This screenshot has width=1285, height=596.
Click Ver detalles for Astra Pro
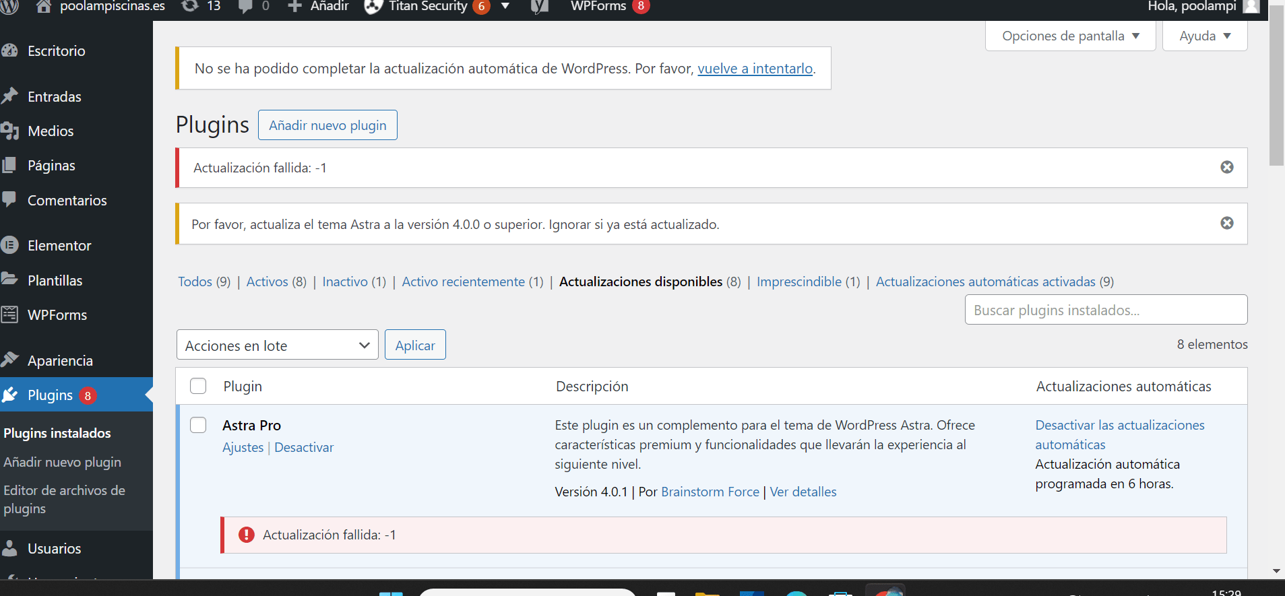pos(803,492)
